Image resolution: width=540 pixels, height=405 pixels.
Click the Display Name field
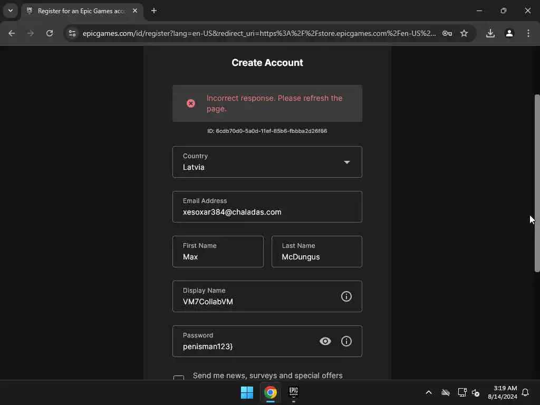[267, 296]
